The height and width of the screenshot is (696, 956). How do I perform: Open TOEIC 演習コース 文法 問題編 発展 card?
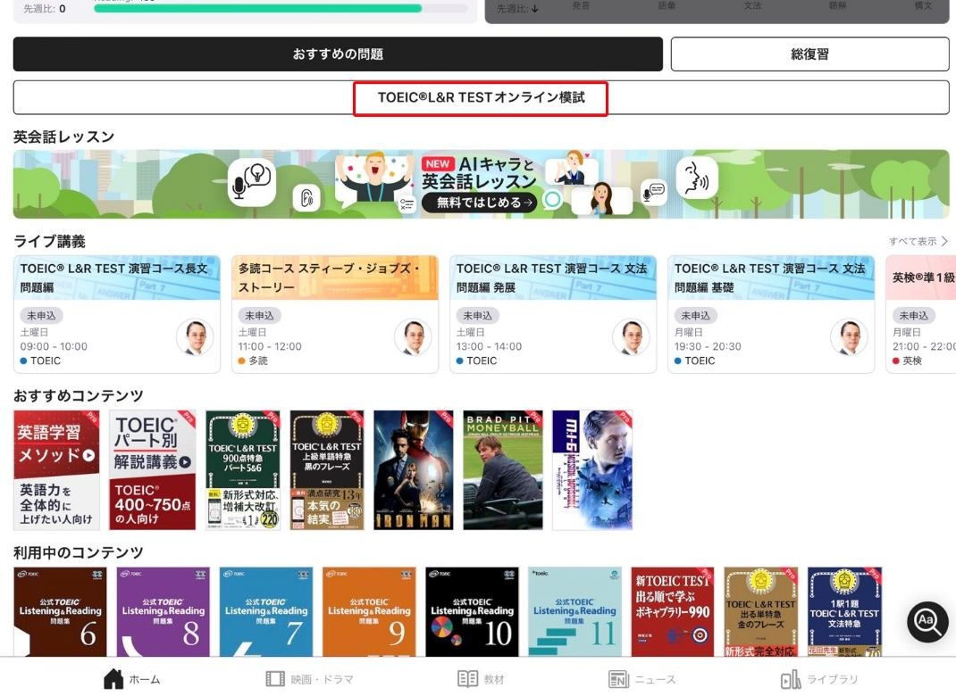553,314
